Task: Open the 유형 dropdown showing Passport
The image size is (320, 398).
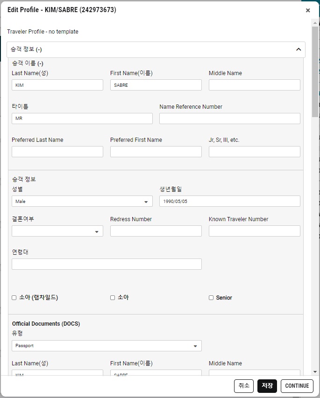Action: [107, 346]
